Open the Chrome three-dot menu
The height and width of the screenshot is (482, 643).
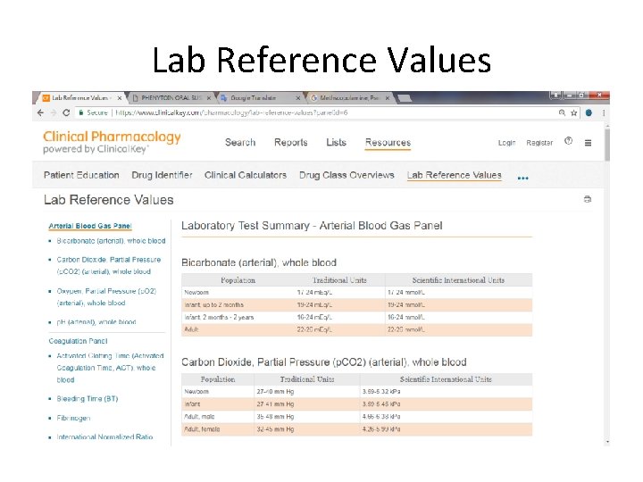[604, 112]
